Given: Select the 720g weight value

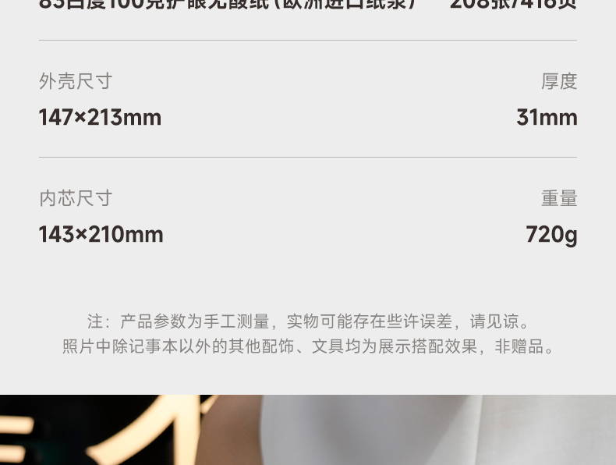Looking at the screenshot, I should [551, 235].
